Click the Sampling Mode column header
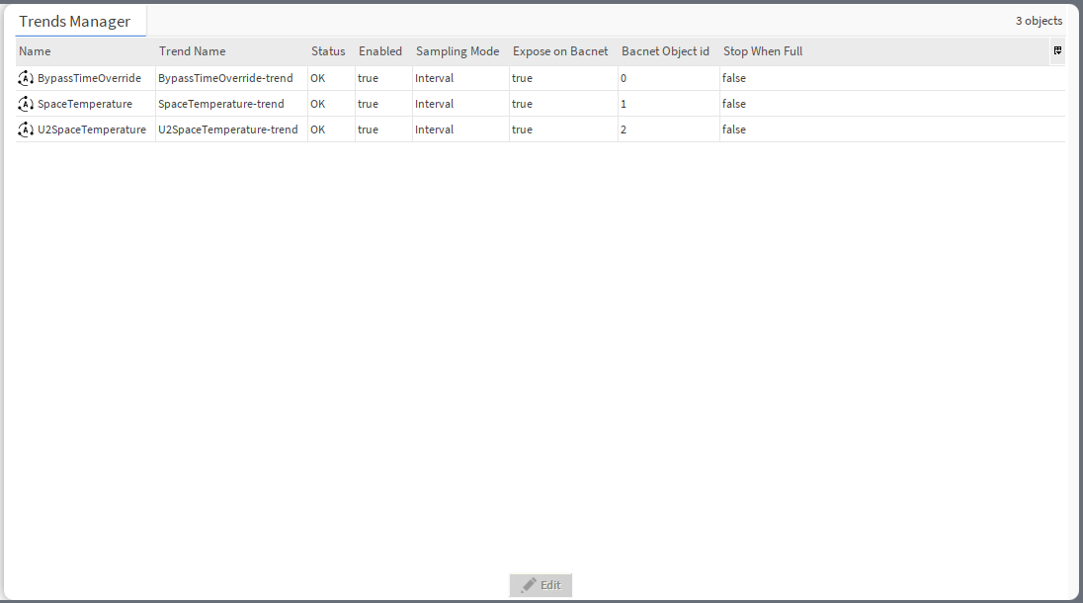Viewport: 1083px width, 603px height. coord(458,51)
